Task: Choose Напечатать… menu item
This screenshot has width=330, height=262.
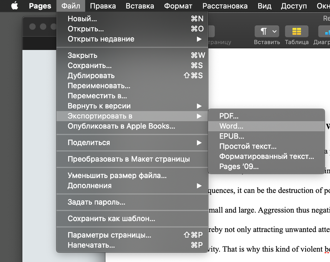Action: (132, 245)
